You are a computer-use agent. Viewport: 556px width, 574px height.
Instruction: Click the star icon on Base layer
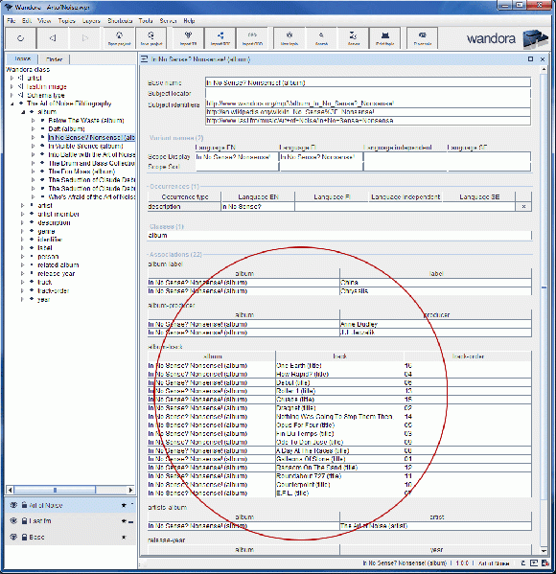tap(124, 537)
